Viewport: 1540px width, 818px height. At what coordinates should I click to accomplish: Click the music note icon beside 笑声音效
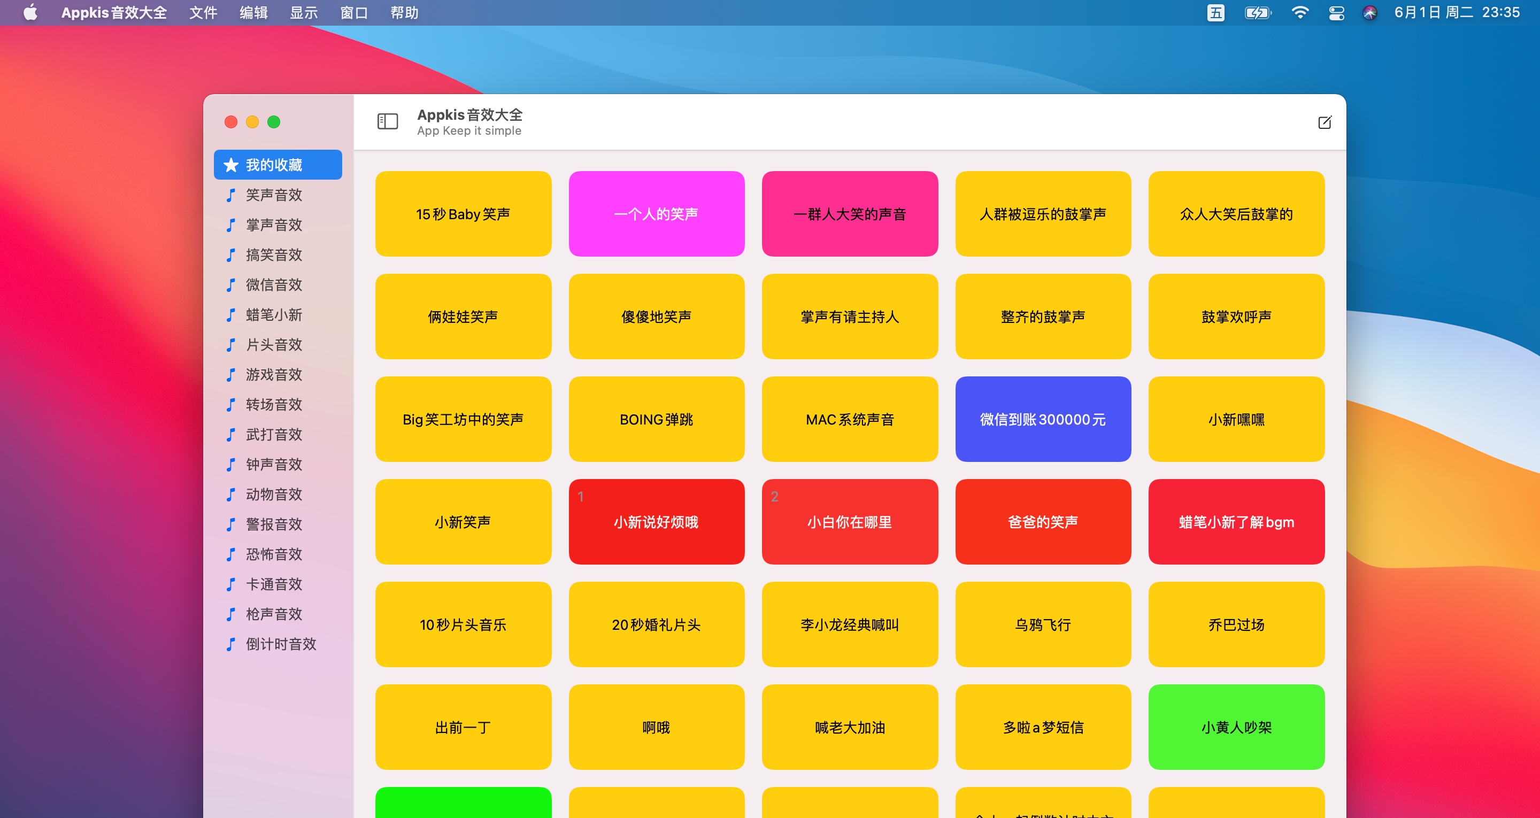coord(232,195)
